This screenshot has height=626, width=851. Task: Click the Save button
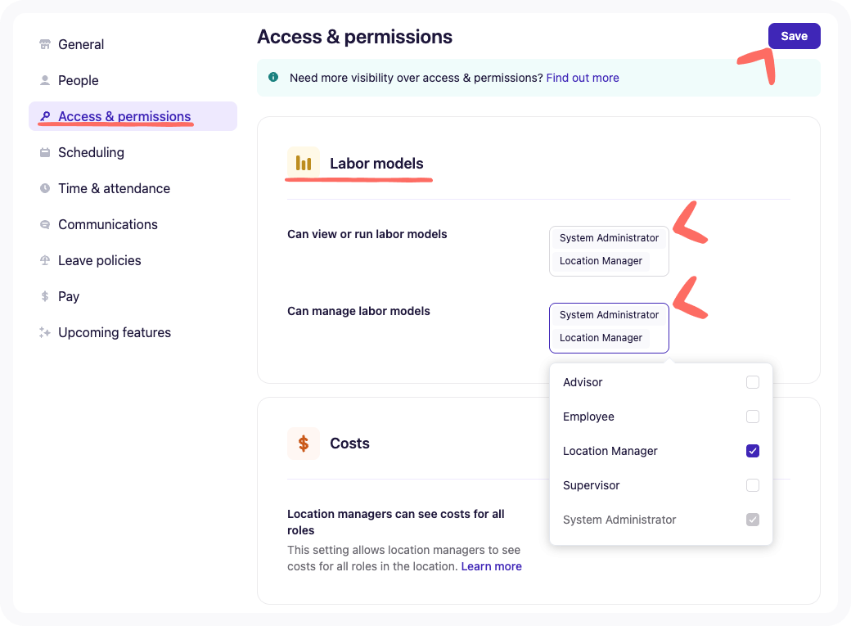[x=794, y=36]
